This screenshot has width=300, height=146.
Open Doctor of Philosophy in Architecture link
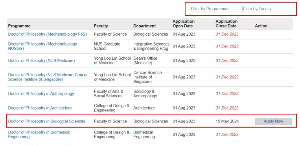(x=40, y=108)
